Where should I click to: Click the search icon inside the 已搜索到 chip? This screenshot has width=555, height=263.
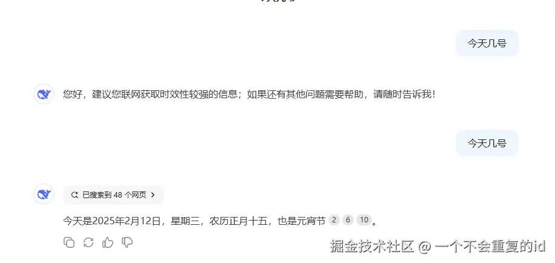click(x=75, y=195)
